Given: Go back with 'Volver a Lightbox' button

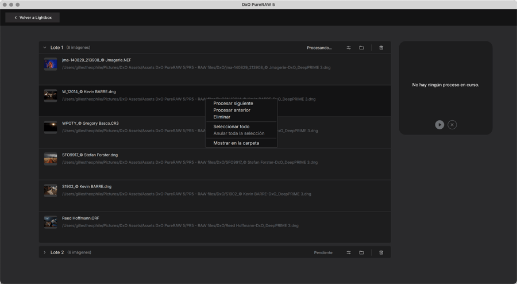Looking at the screenshot, I should (33, 18).
